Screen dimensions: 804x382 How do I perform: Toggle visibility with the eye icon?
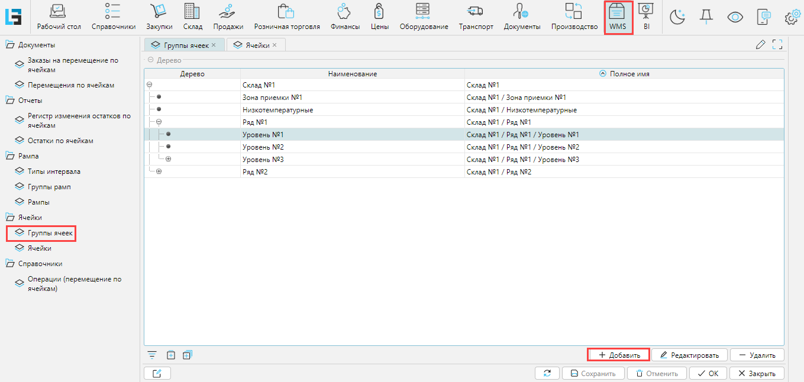point(735,18)
